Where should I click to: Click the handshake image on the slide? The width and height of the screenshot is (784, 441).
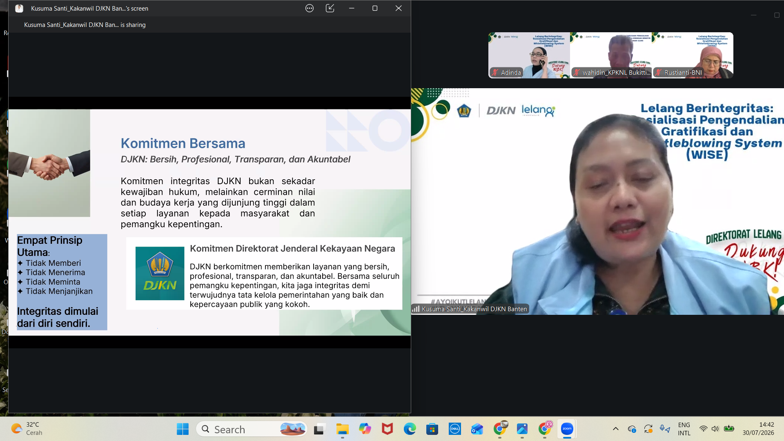tap(49, 163)
